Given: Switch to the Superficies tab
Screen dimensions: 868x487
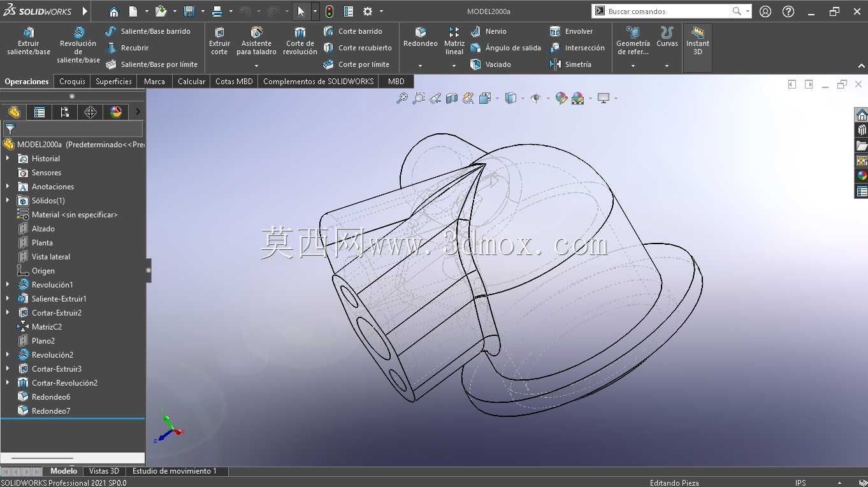Looking at the screenshot, I should [x=113, y=81].
